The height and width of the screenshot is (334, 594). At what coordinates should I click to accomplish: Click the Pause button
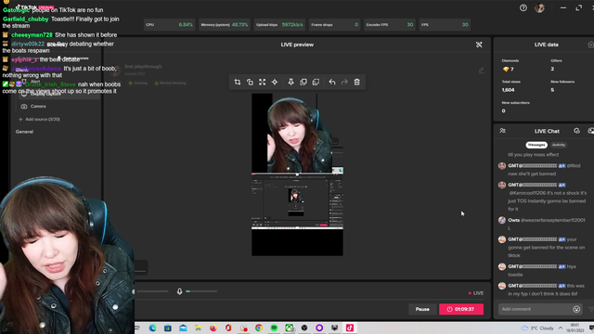point(422,309)
